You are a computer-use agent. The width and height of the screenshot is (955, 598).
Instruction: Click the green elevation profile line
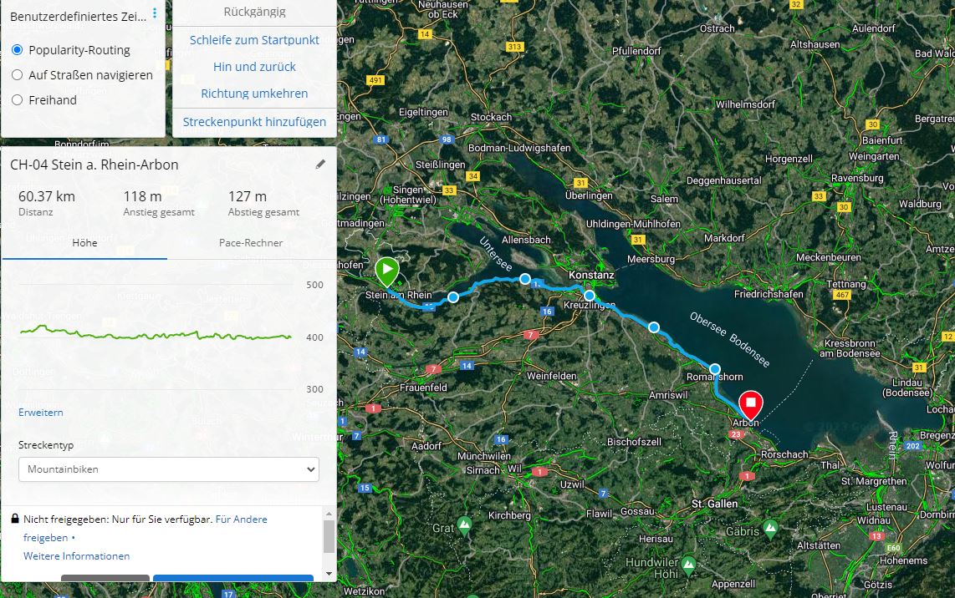156,333
